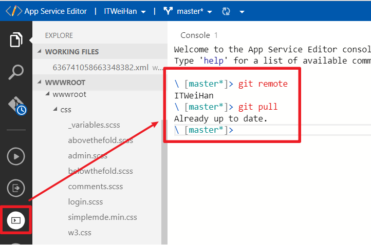The image size is (371, 245).
Task: Click the sync refresh icon
Action: click(x=226, y=11)
